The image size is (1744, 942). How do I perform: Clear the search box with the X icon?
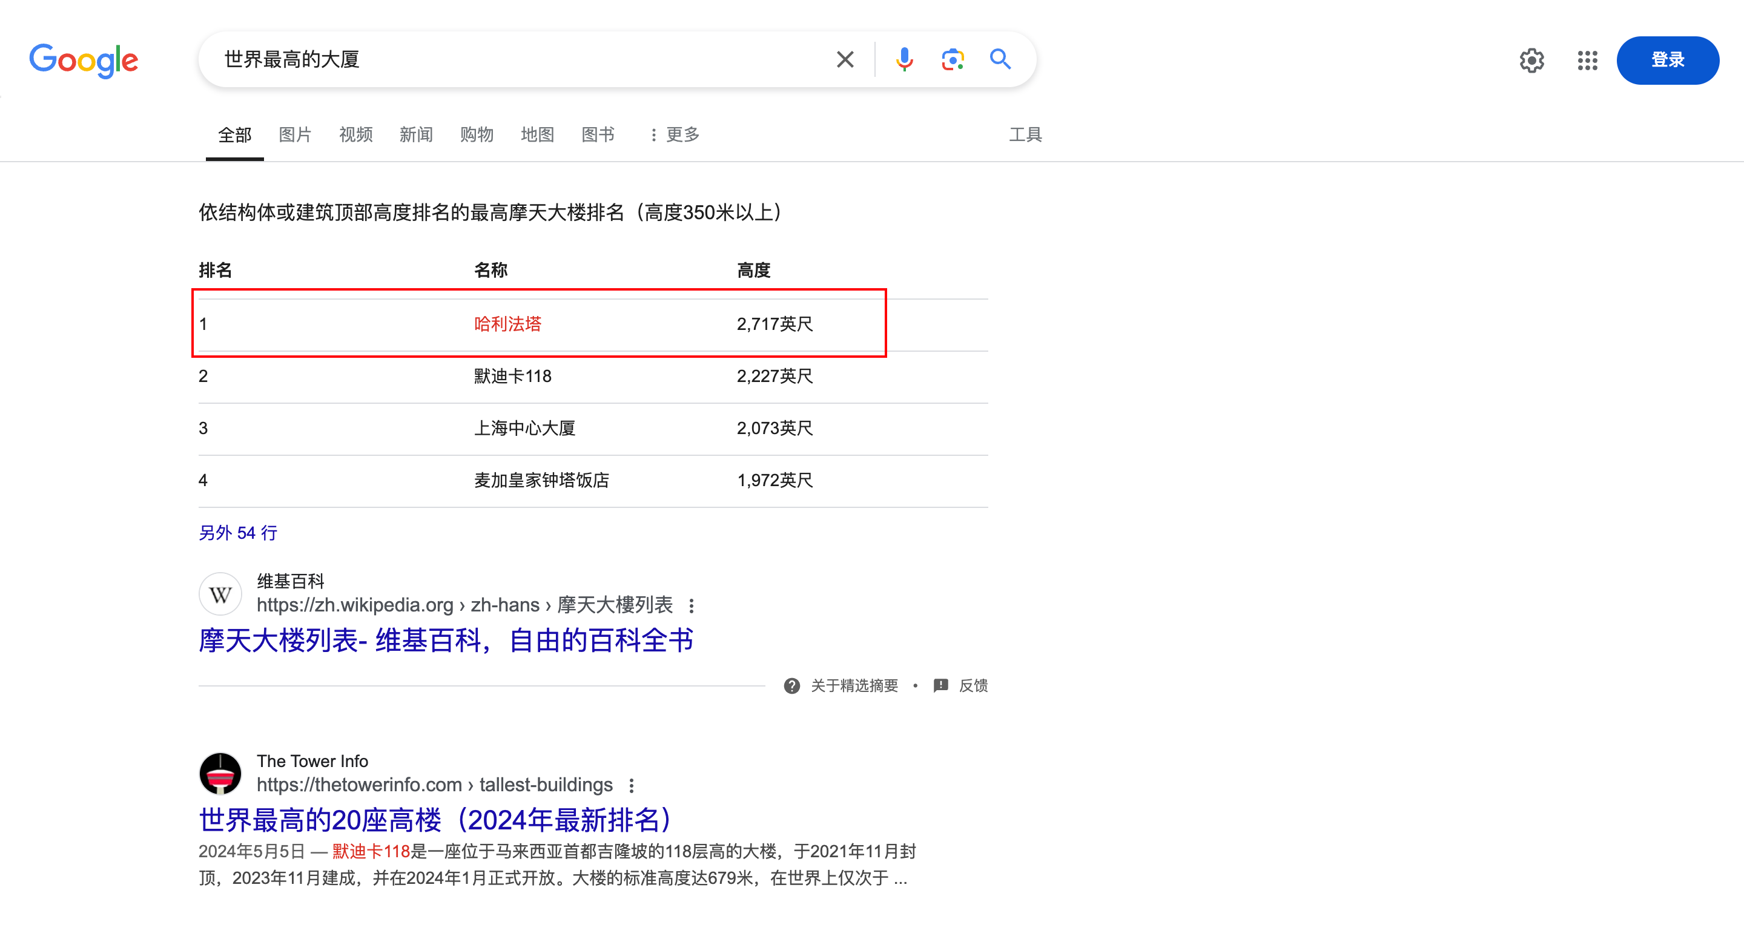click(844, 59)
